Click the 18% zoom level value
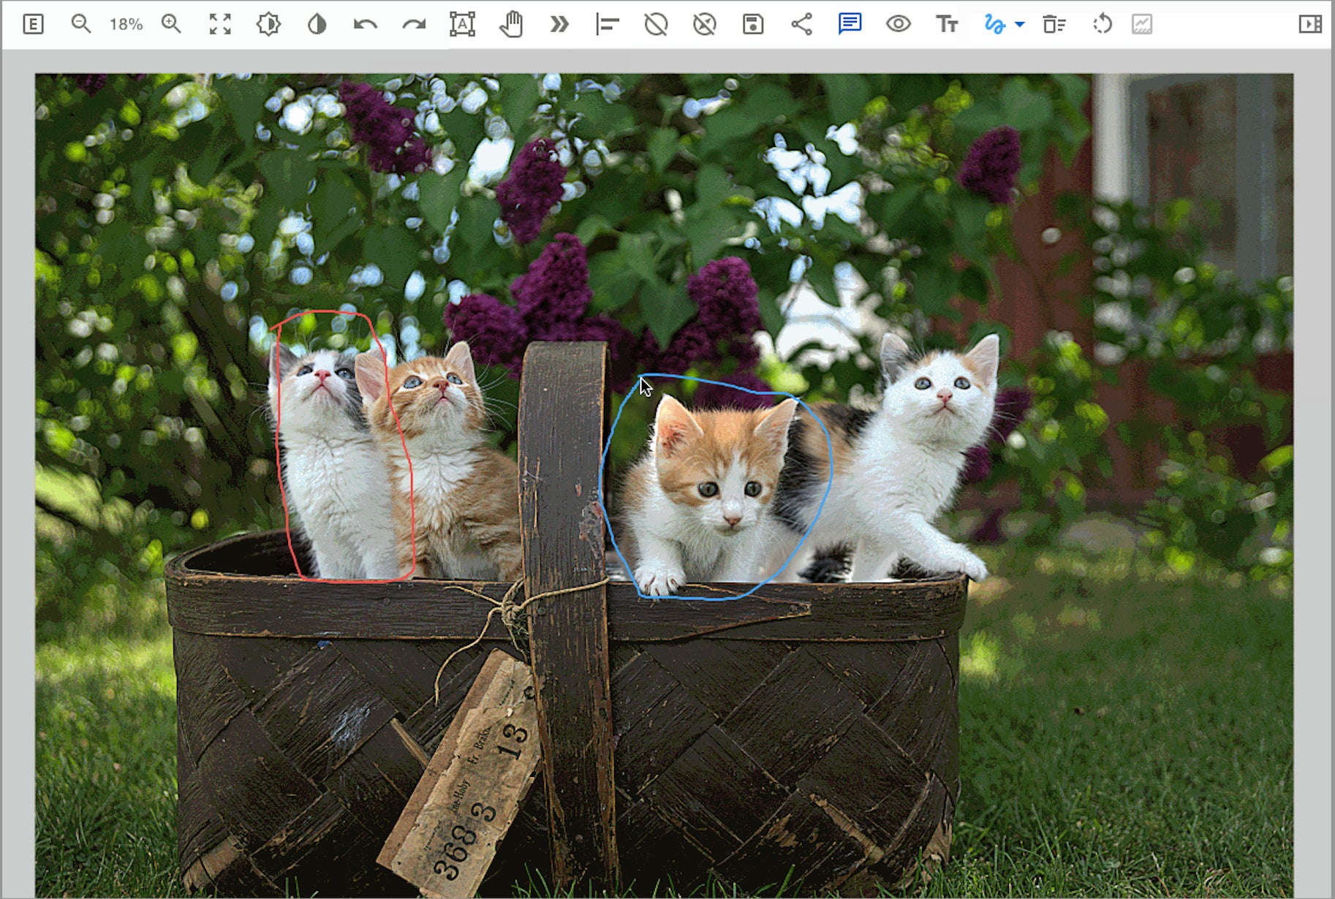 (x=126, y=24)
